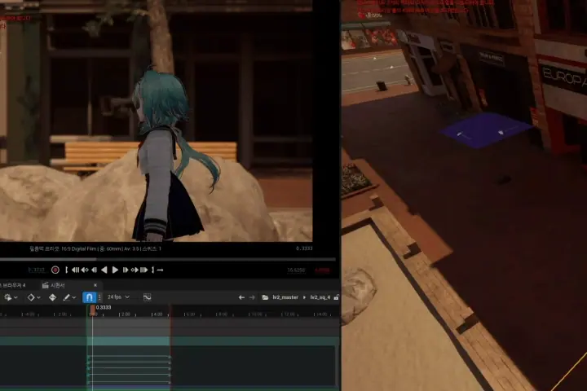Set playback end with right bracket icon
The height and width of the screenshot is (391, 587).
click(x=152, y=270)
